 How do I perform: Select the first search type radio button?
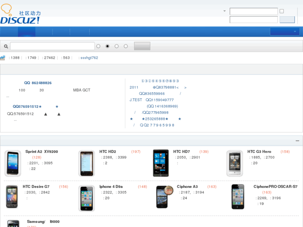pyautogui.click(x=98, y=46)
